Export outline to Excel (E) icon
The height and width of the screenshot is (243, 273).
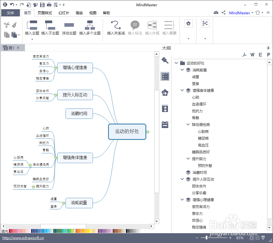click(261, 55)
